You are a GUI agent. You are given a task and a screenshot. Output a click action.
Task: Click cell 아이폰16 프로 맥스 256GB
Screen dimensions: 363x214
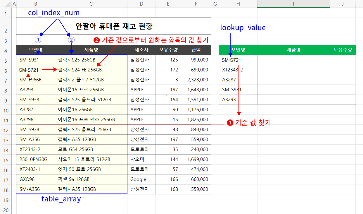pos(91,120)
